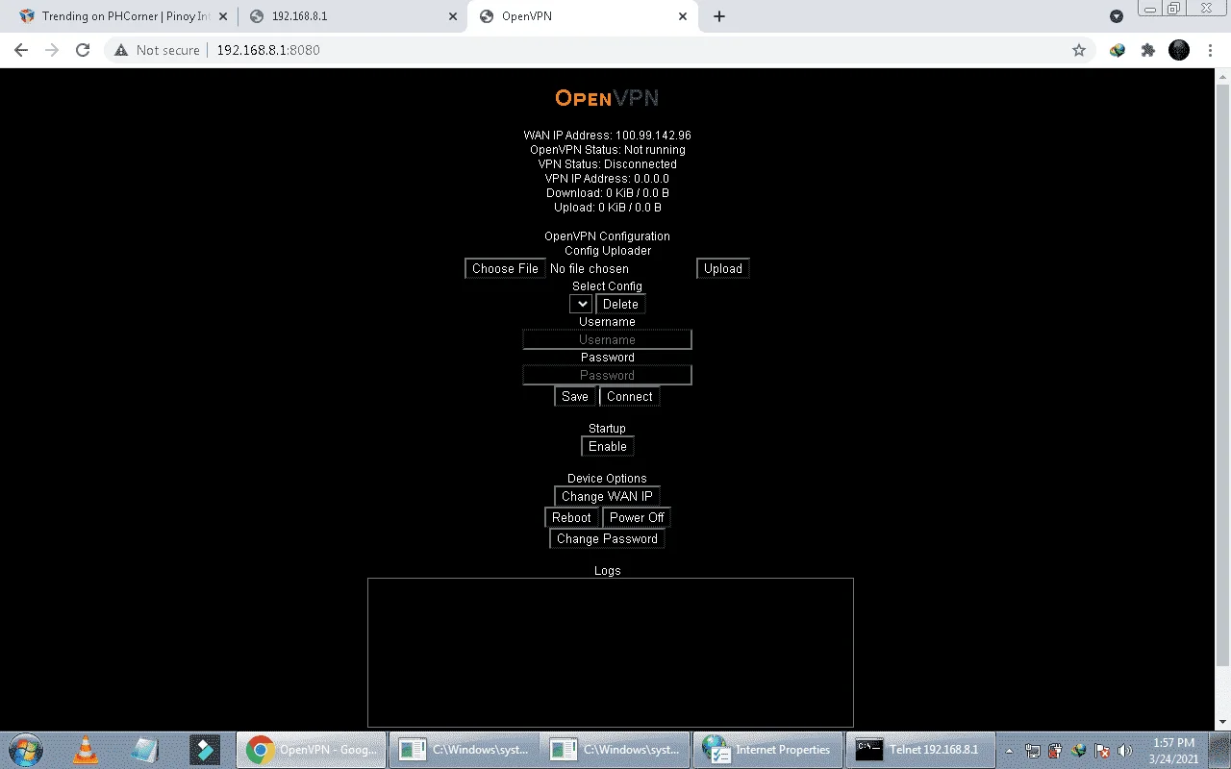The width and height of the screenshot is (1231, 769).
Task: Select the Chrome OpenVPN taskbar item
Action: click(312, 750)
